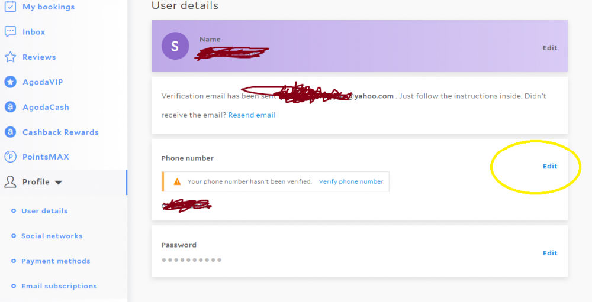Image resolution: width=592 pixels, height=302 pixels.
Task: Edit the Phone number section
Action: 550,166
